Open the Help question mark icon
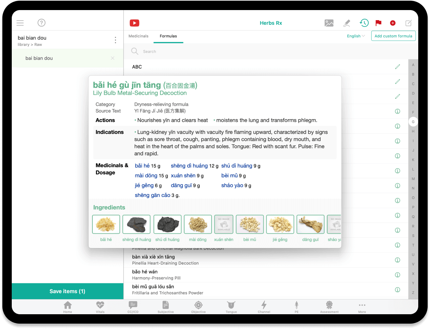This screenshot has width=430, height=329. (x=41, y=23)
